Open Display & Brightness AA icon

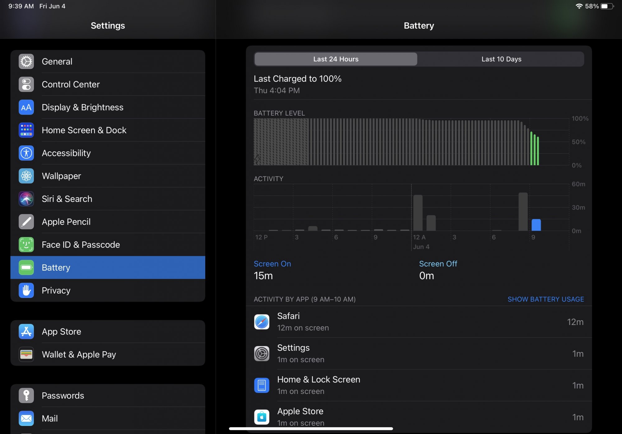point(26,107)
